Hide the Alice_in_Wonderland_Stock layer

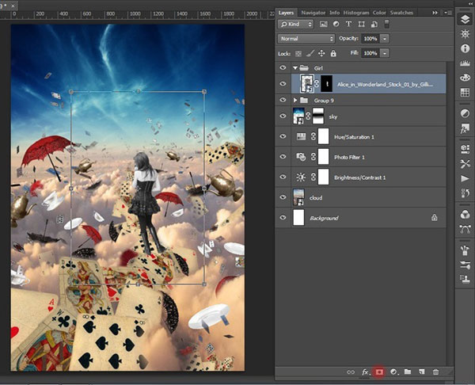[283, 83]
